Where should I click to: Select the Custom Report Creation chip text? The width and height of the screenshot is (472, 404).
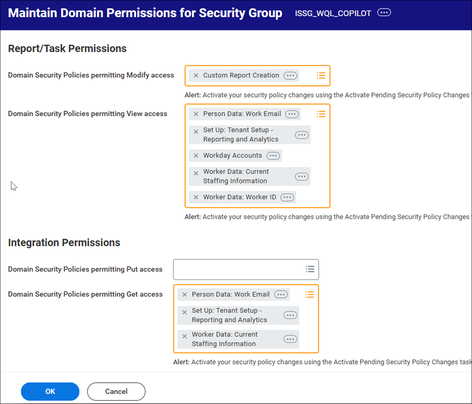tap(241, 75)
